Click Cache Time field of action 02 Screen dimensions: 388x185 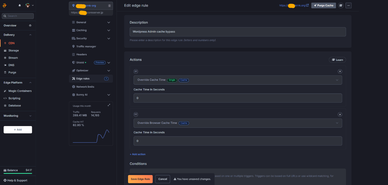238,141
